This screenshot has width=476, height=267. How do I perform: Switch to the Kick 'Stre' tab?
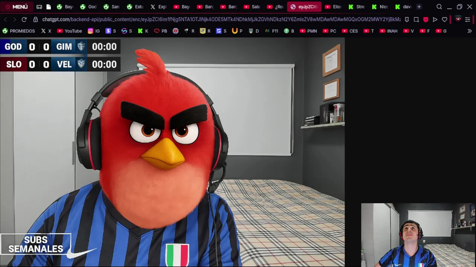click(357, 7)
